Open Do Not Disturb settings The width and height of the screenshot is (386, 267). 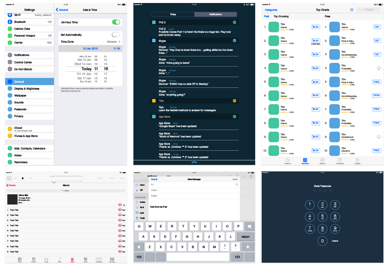click(x=29, y=69)
